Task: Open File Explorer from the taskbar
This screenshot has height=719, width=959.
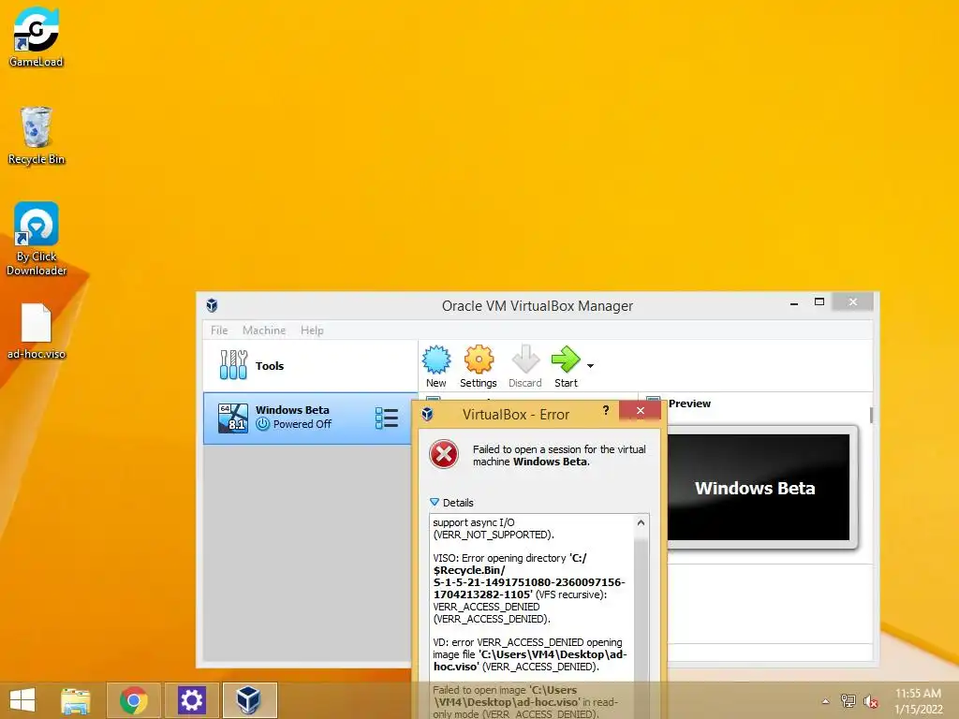Action: (75, 700)
